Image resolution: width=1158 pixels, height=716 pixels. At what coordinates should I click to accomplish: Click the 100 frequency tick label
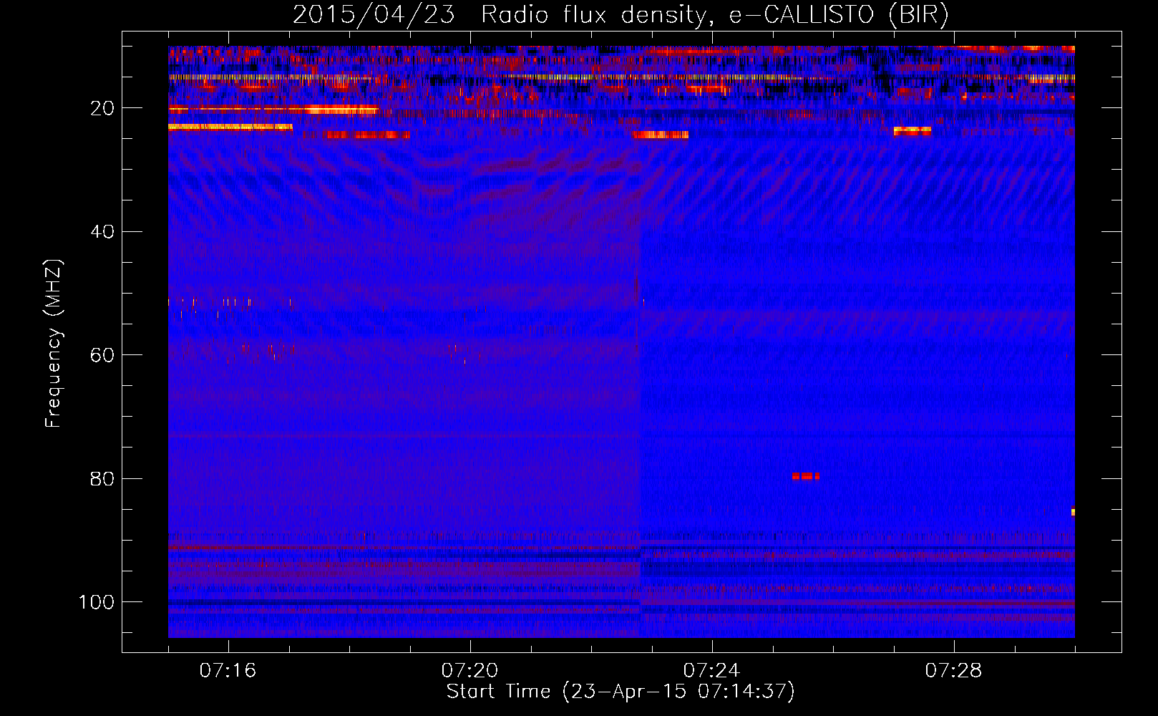(x=97, y=602)
